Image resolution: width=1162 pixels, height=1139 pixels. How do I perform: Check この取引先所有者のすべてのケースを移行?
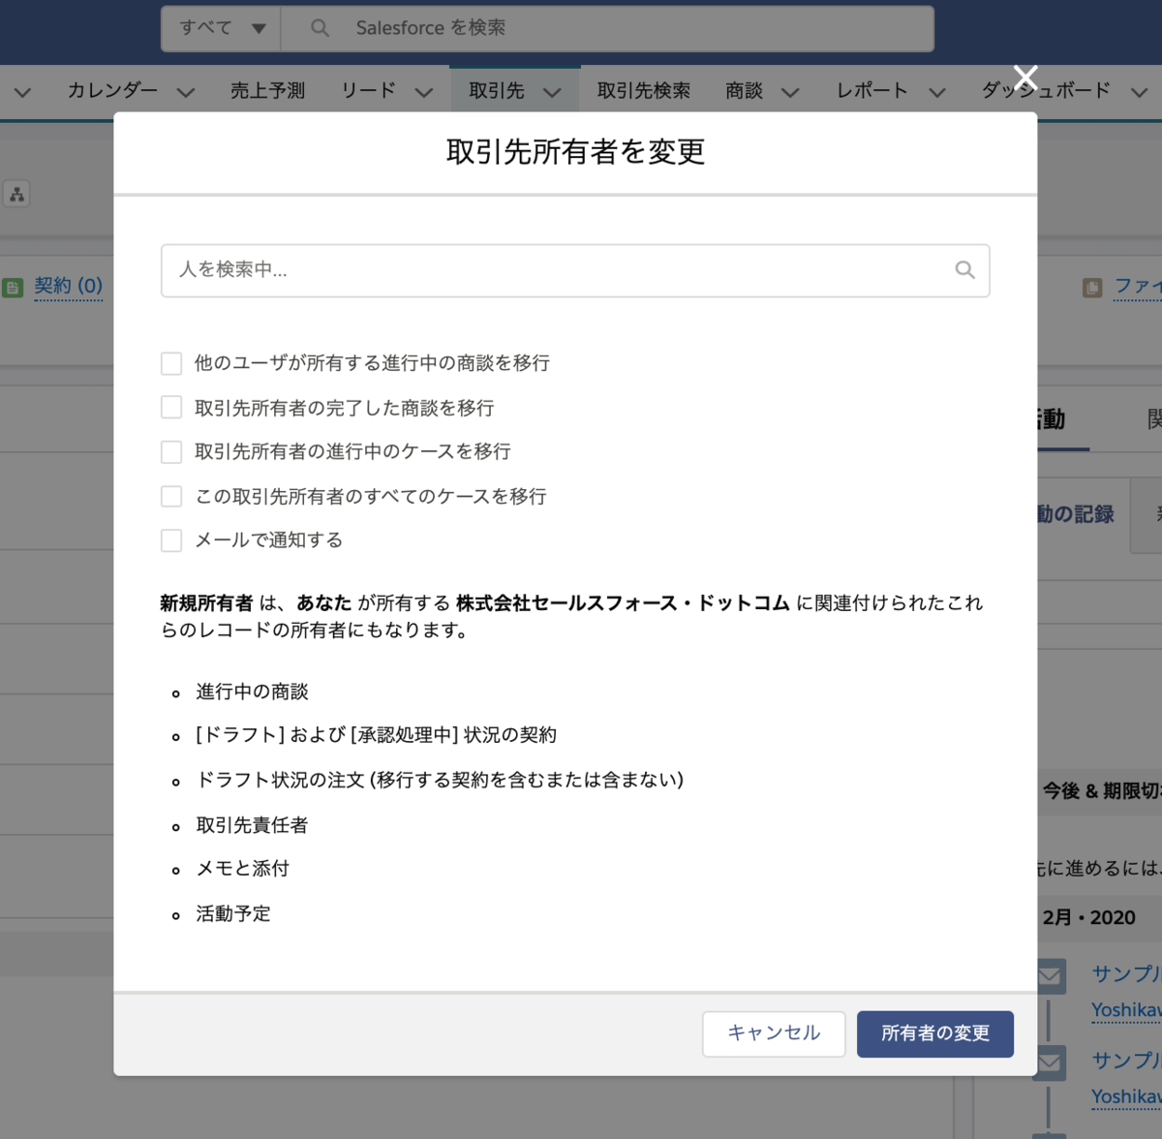click(x=171, y=496)
